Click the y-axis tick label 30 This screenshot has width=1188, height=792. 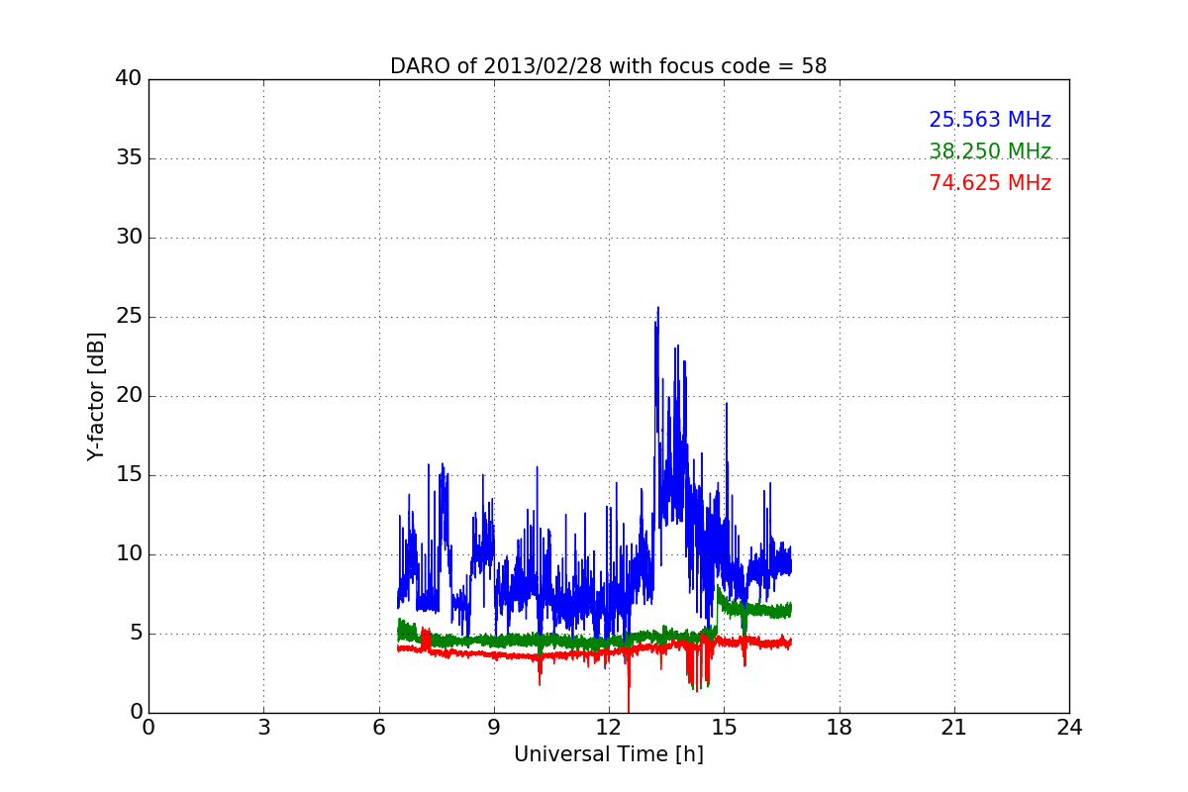click(129, 238)
